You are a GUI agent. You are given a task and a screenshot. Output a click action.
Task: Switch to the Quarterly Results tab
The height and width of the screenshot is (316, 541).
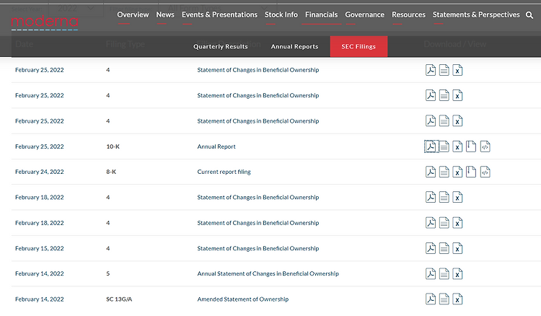coord(221,47)
